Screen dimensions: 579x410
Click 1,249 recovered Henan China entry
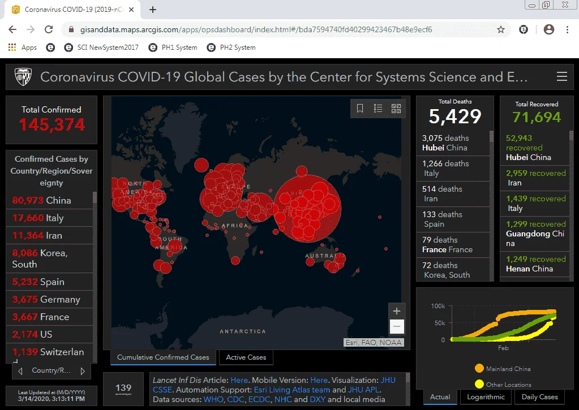coord(535,264)
